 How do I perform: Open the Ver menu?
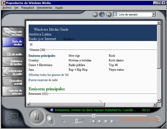[x=16, y=8]
